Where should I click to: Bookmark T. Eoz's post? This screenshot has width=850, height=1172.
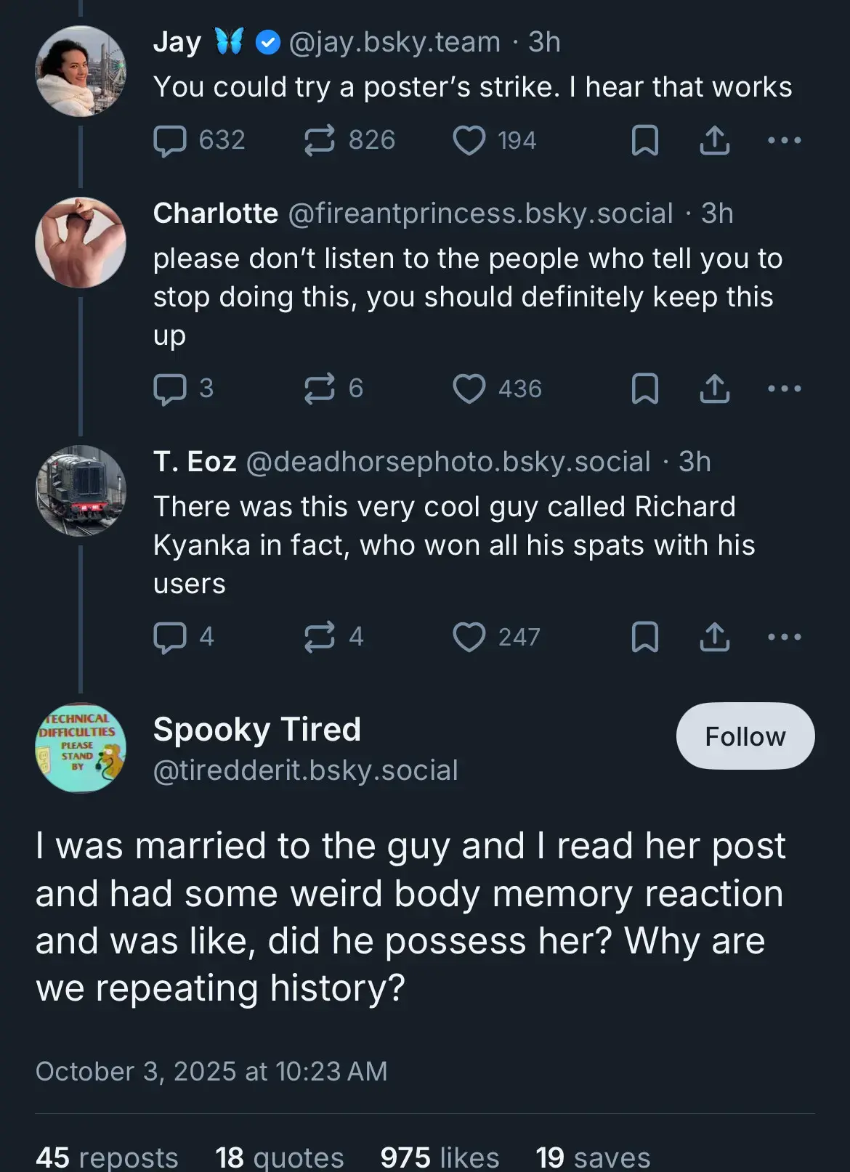(x=644, y=638)
